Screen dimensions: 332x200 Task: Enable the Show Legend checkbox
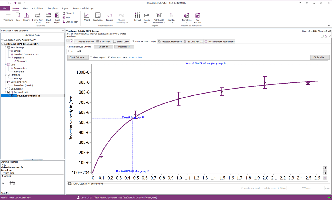(91, 57)
